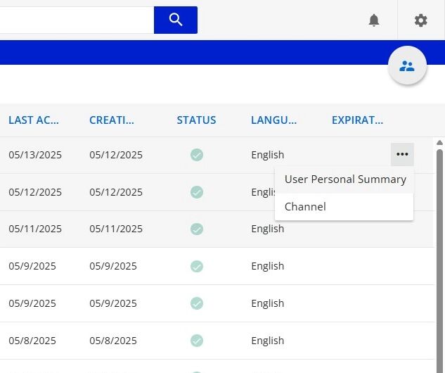Click the scrollbar up arrow
Image resolution: width=445 pixels, height=373 pixels.
click(x=440, y=142)
